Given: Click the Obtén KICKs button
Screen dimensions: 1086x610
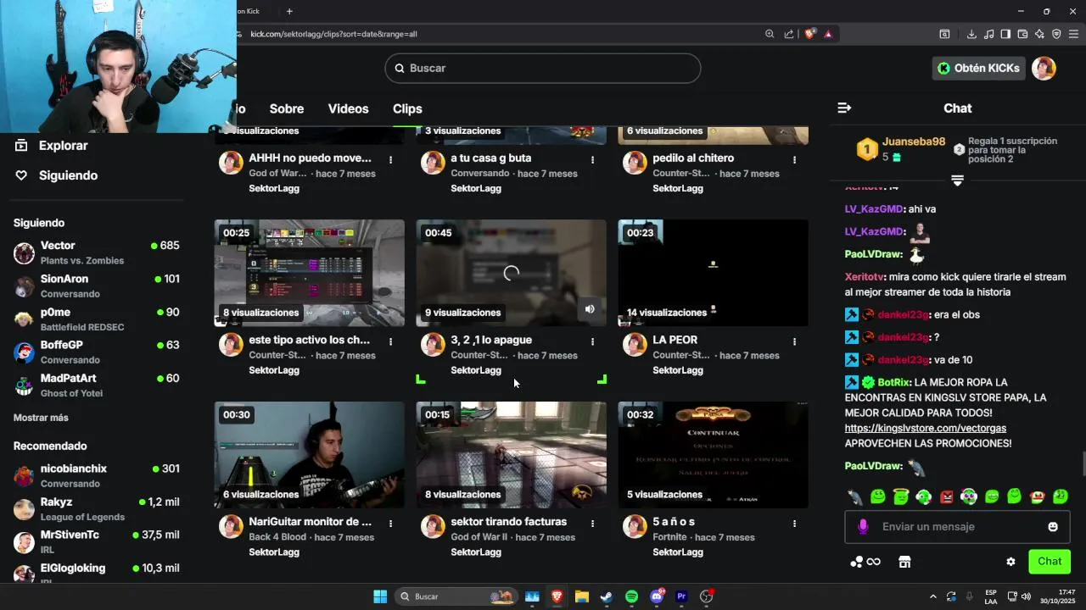Looking at the screenshot, I should 978,68.
